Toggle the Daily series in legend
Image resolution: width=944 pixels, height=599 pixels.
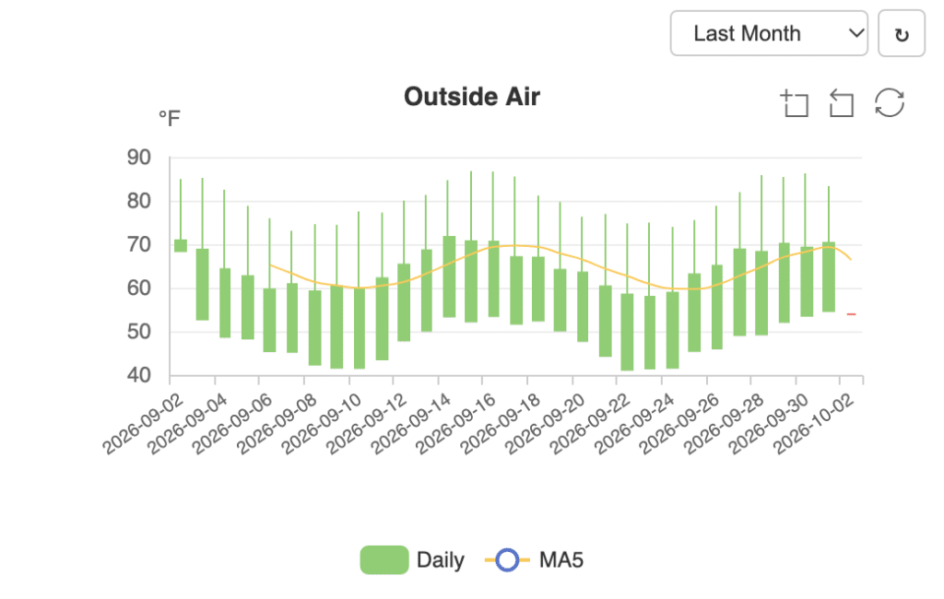click(x=412, y=560)
